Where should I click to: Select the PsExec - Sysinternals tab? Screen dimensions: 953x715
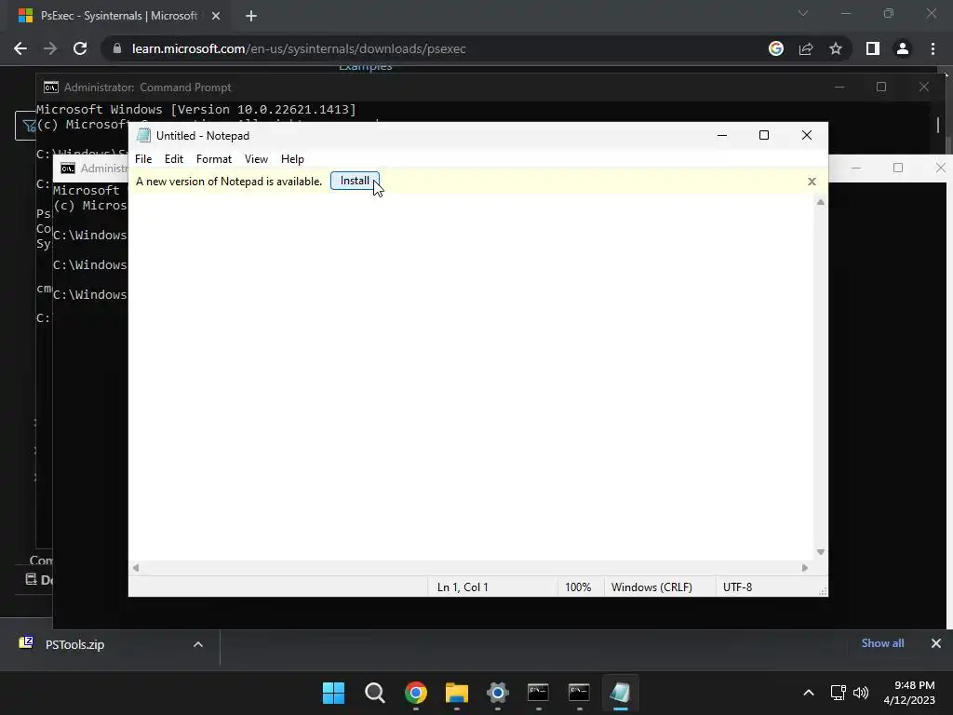coord(118,16)
